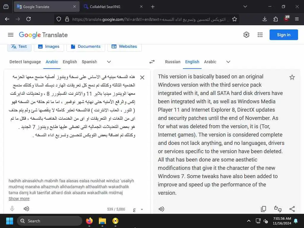
Task: Expand input tools dropdown arrow
Action: tap(142, 209)
